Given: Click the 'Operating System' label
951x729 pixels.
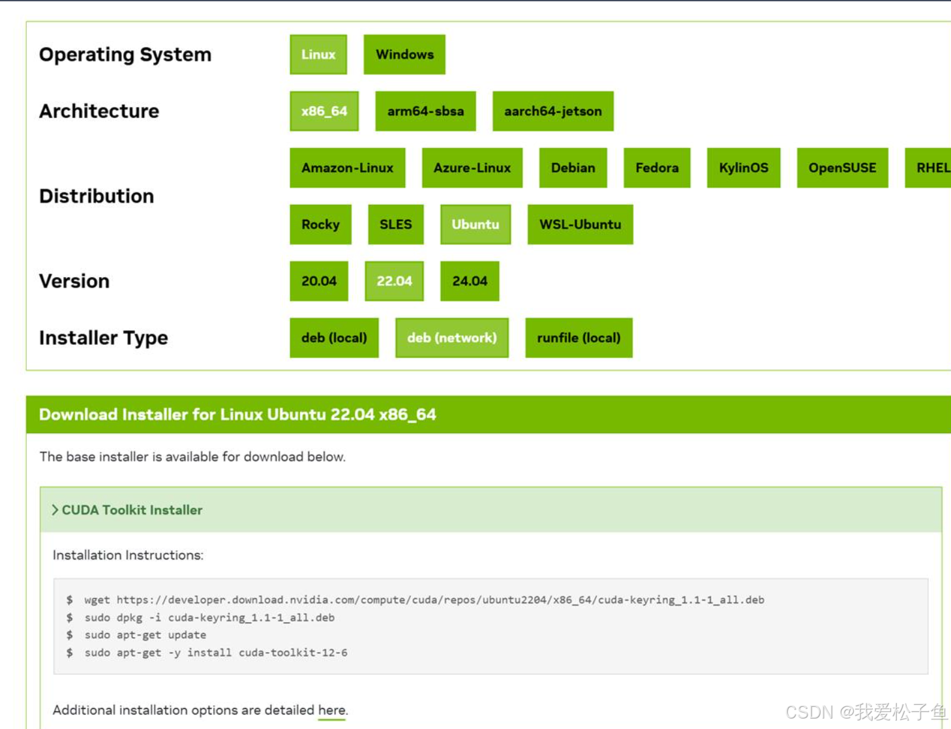Looking at the screenshot, I should click(125, 55).
